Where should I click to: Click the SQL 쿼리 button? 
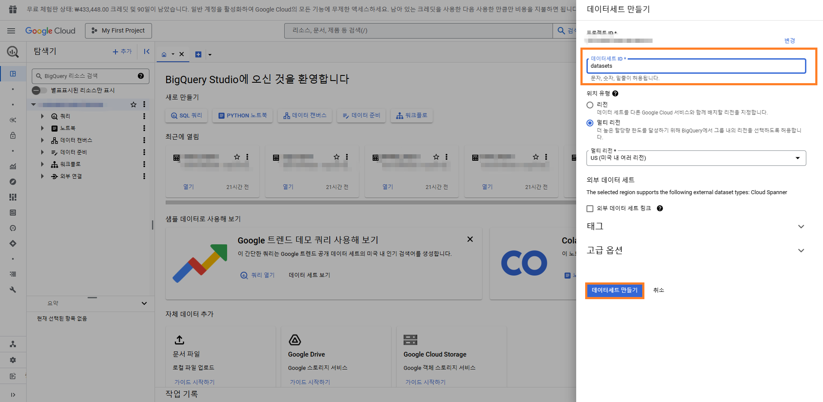pyautogui.click(x=186, y=116)
